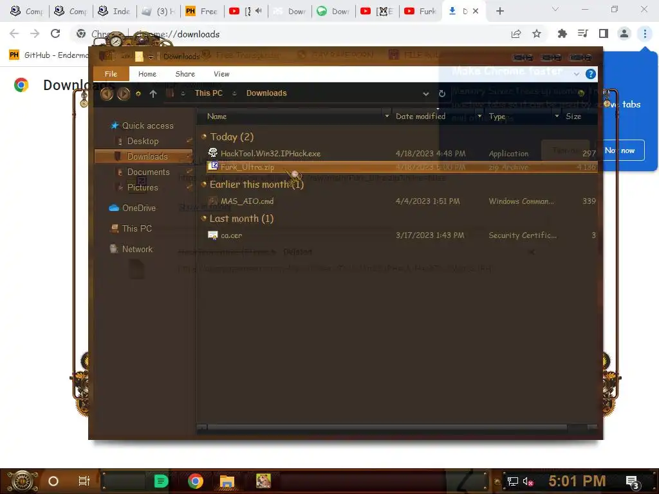Open Name column filter dropdown arrow
Viewport: 659px width, 494px height.
pos(387,116)
